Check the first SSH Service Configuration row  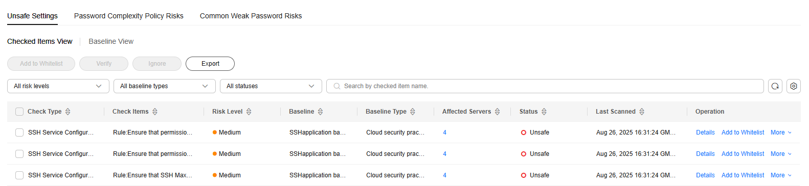point(19,132)
